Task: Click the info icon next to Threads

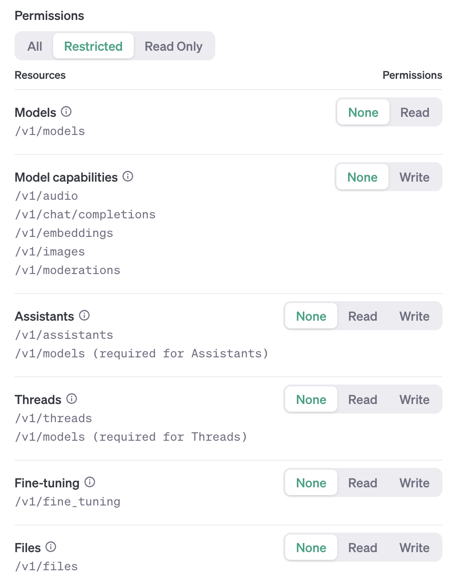Action: click(72, 399)
